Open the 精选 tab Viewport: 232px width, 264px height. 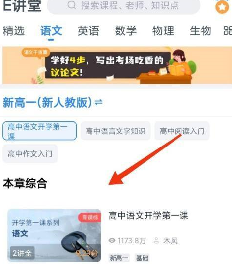(14, 31)
